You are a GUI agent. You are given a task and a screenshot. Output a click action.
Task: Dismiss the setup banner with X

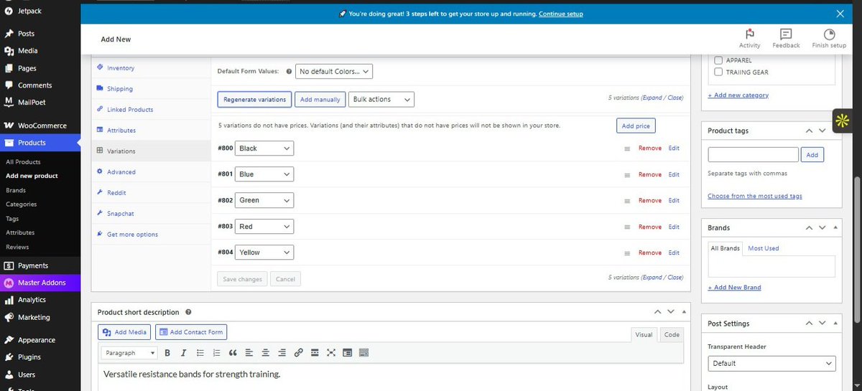point(840,14)
